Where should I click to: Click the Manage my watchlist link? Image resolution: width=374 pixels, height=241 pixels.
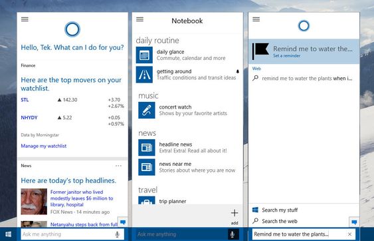coord(44,146)
